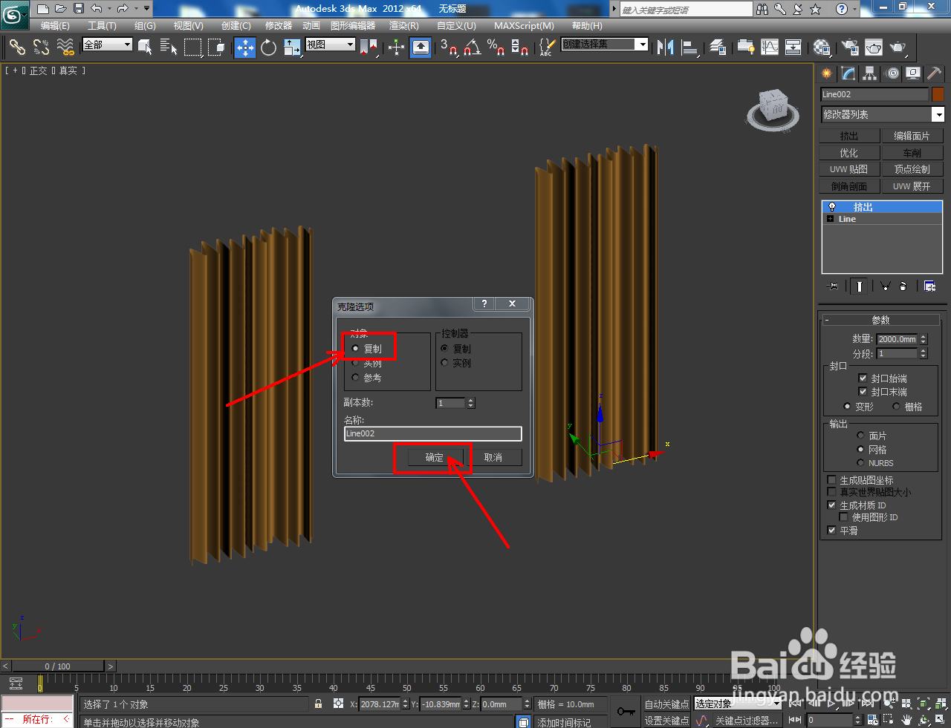Click the 挤出 modifier button

(849, 136)
